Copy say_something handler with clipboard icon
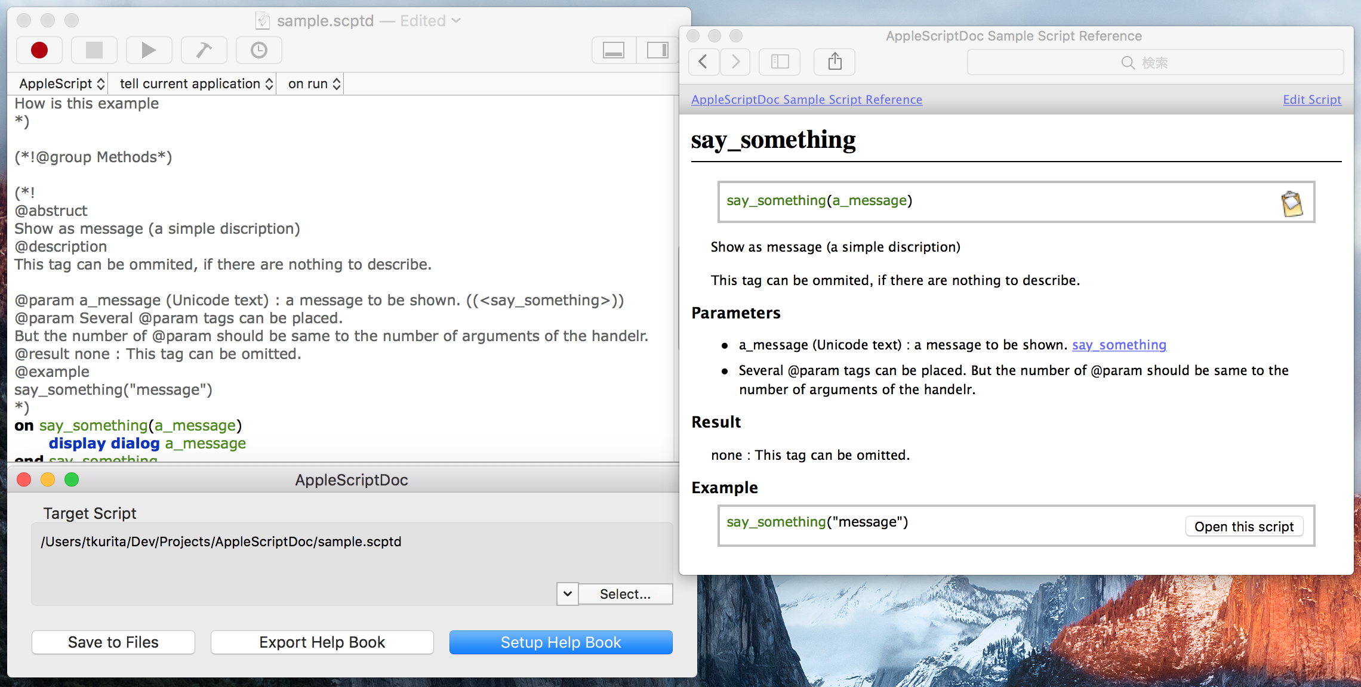The width and height of the screenshot is (1361, 687). [x=1292, y=204]
